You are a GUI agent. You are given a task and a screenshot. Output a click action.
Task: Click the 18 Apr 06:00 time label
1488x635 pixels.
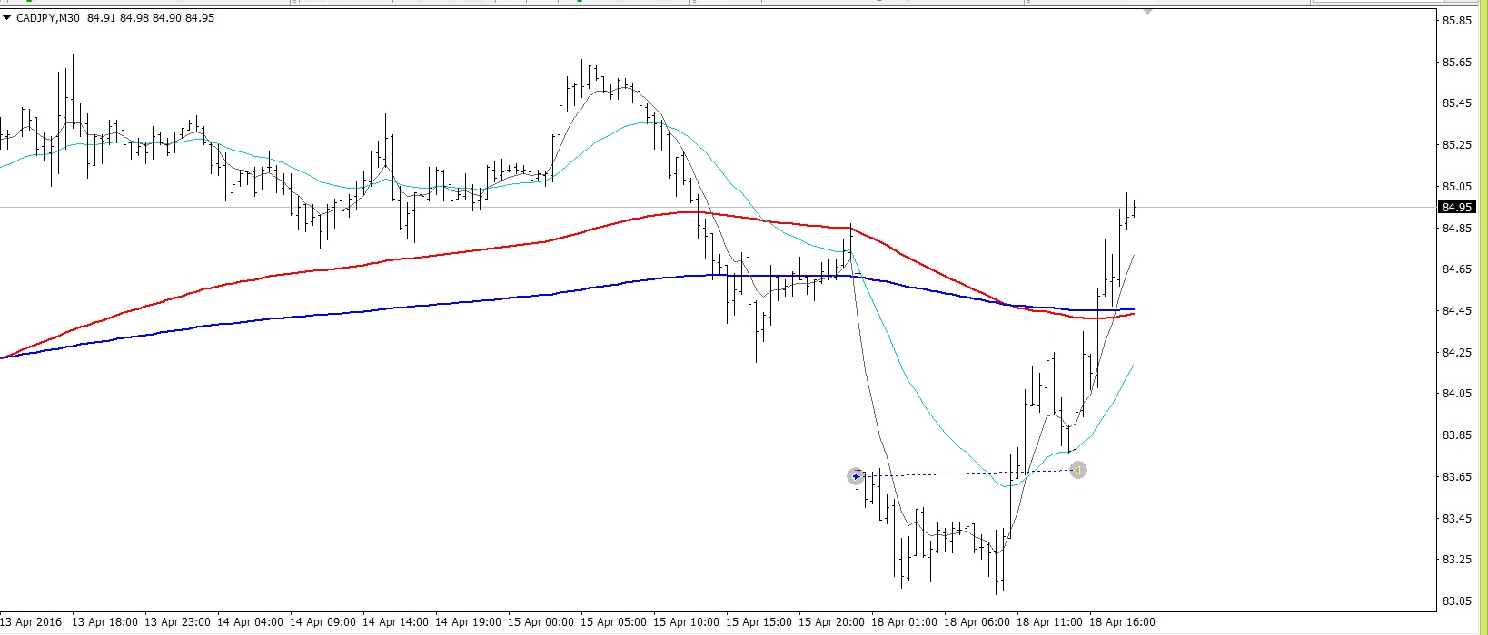[x=977, y=622]
